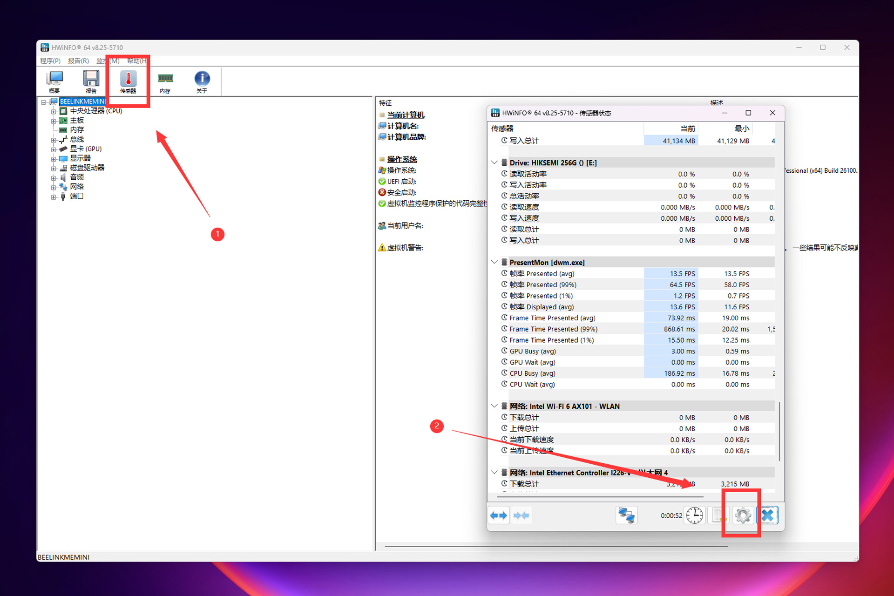894x596 pixels.
Task: Expand the 中央处理器 (CPU) tree node
Action: point(53,111)
